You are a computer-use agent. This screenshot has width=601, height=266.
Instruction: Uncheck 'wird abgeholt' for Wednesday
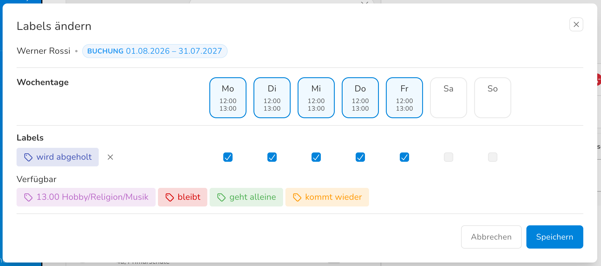(316, 157)
